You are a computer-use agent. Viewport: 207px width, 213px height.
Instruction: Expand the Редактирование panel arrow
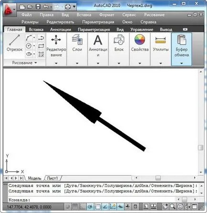tap(56, 64)
